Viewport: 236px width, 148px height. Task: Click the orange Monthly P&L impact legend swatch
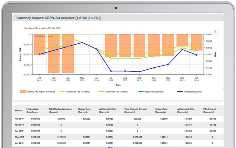[23, 92]
